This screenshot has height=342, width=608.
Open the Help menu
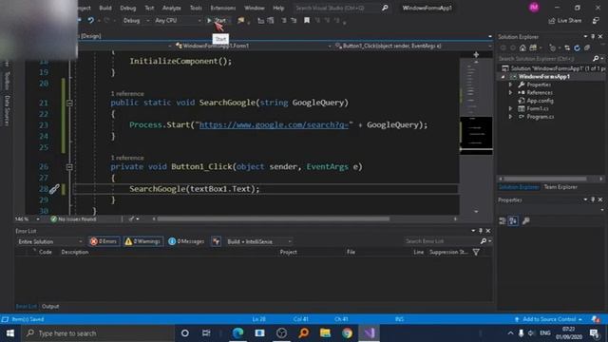click(x=278, y=8)
